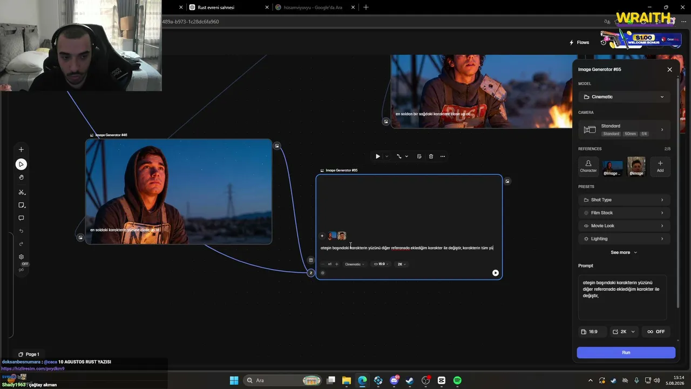691x389 pixels.
Task: Open Windows Start menu
Action: [234, 380]
